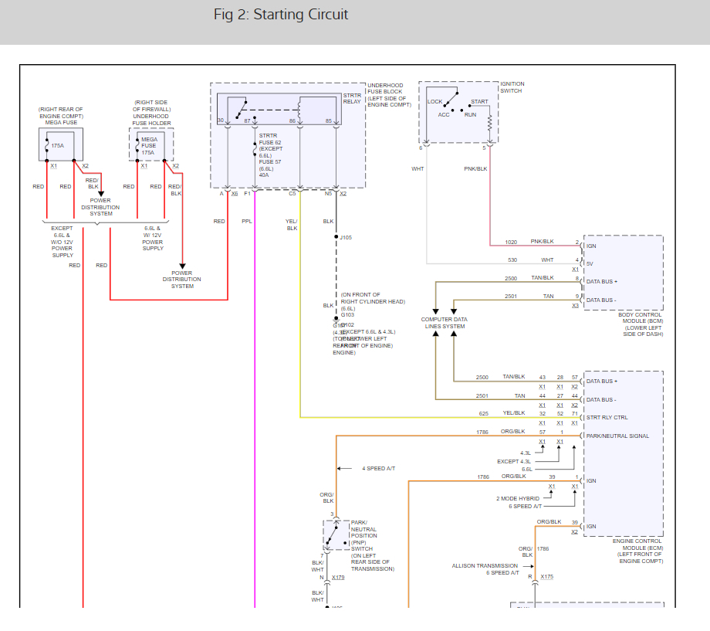The image size is (710, 631).
Task: Select the X175 connector label
Action: 546,577
